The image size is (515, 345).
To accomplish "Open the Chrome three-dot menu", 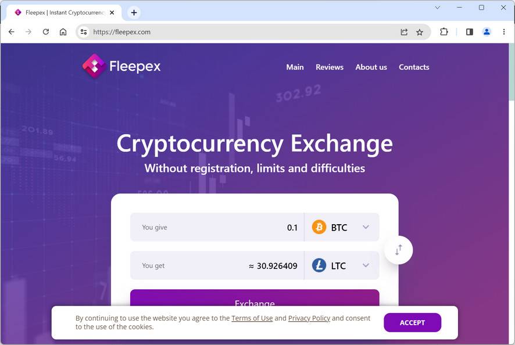I will point(504,32).
